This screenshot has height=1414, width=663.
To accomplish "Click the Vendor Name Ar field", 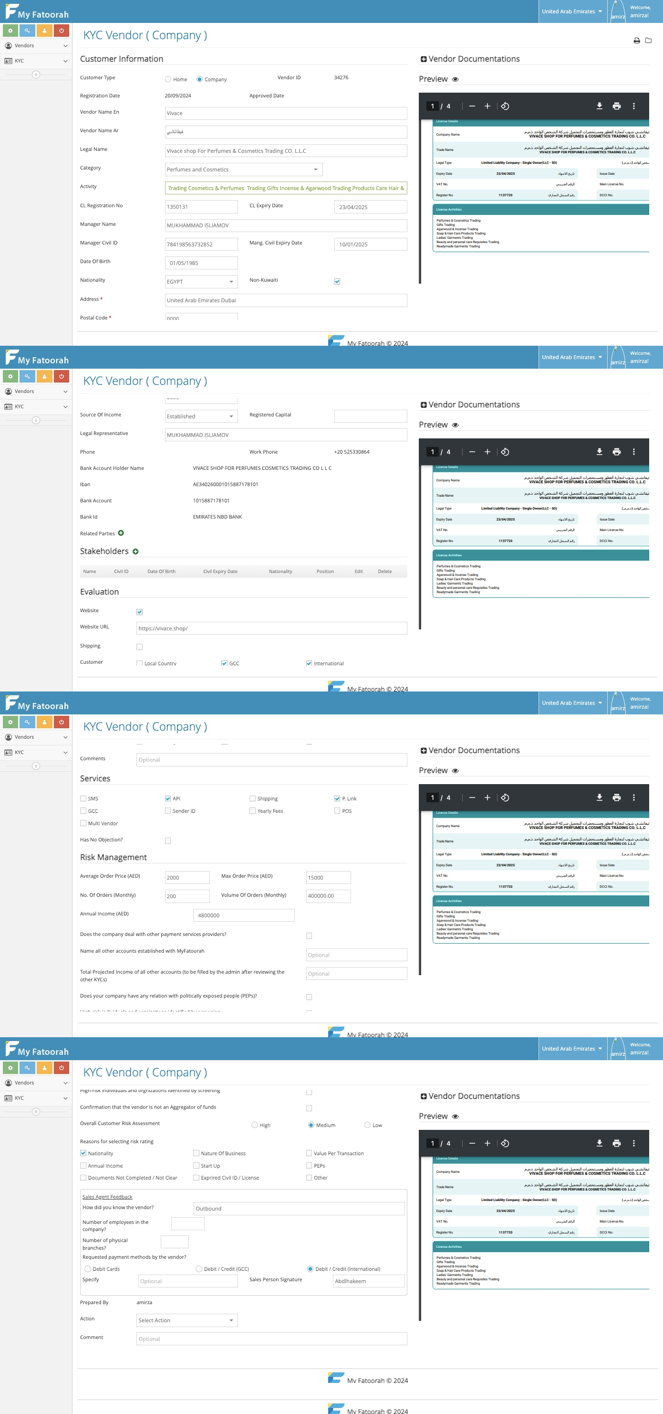I will [x=286, y=132].
